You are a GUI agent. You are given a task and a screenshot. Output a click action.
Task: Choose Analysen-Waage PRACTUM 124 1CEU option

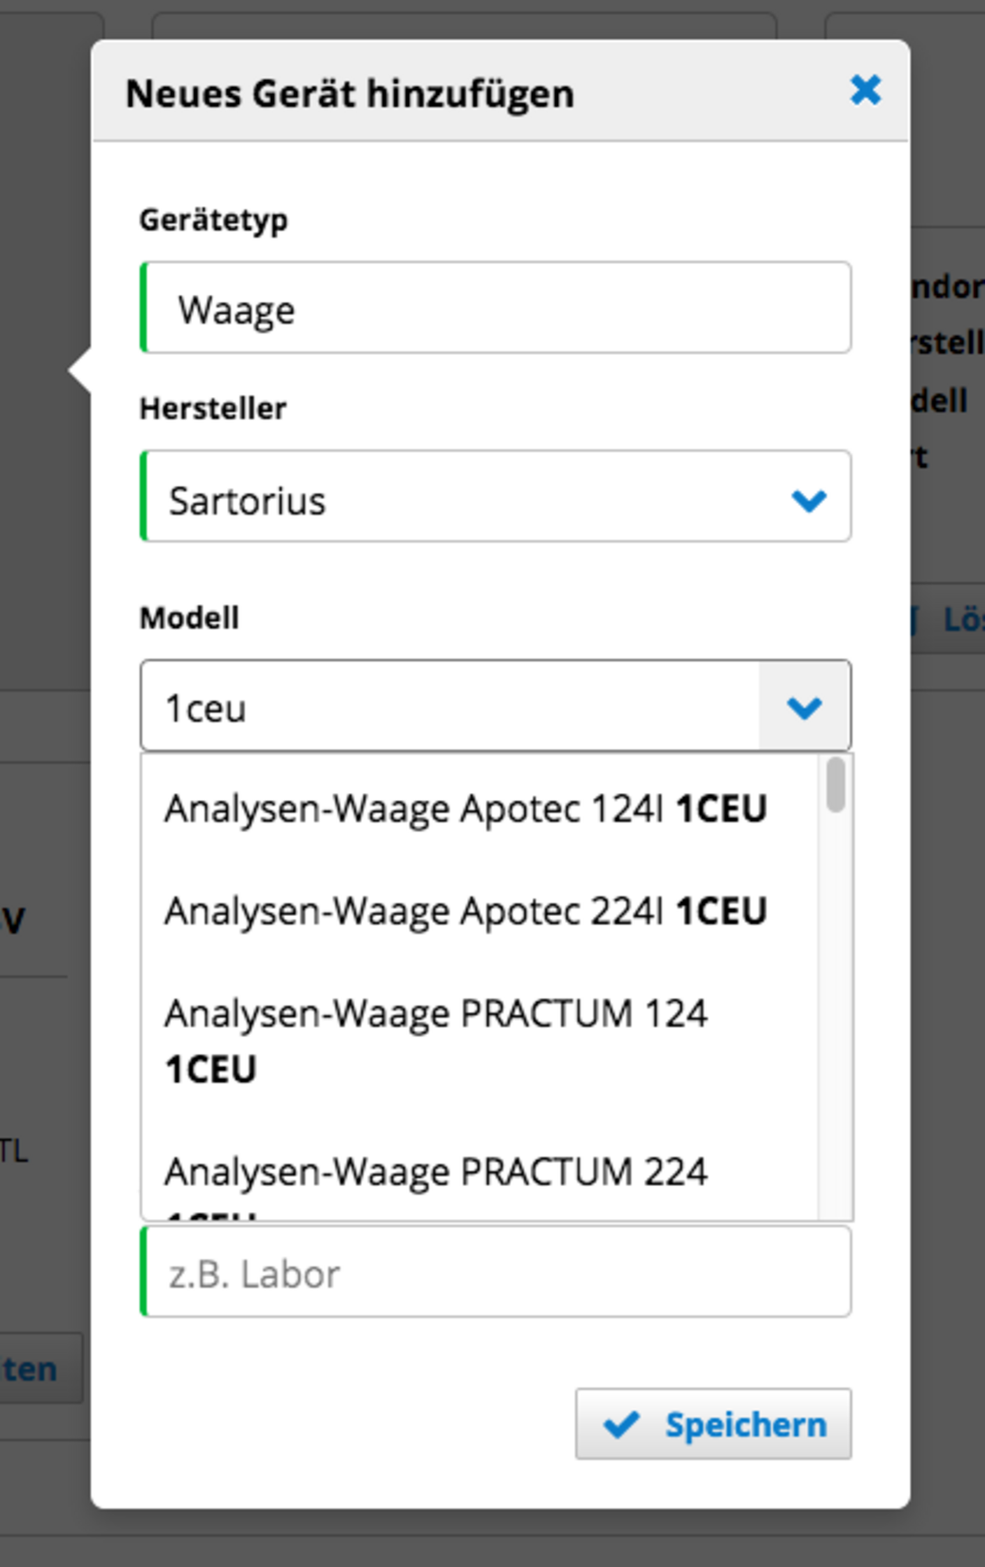[480, 1041]
